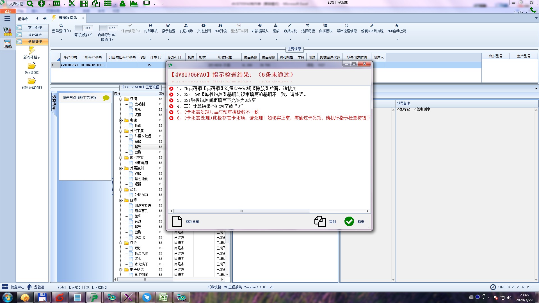
Task: Select 数据管理 in the sidebar menu
Action: pos(35,42)
